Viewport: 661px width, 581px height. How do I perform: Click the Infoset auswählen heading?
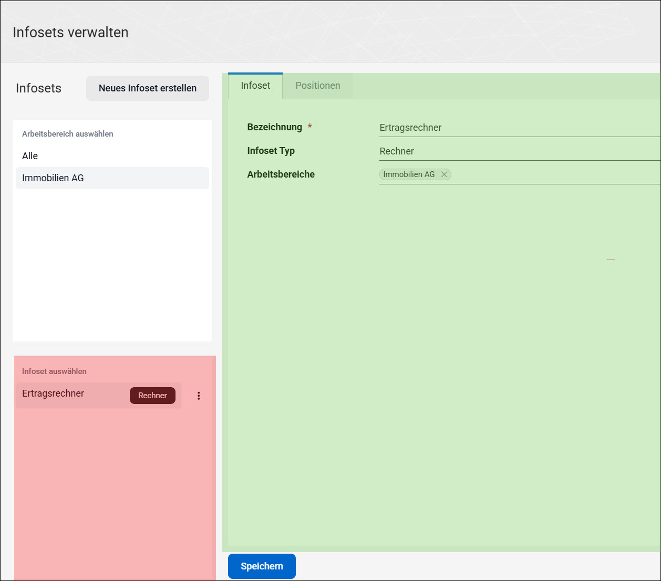tap(54, 371)
